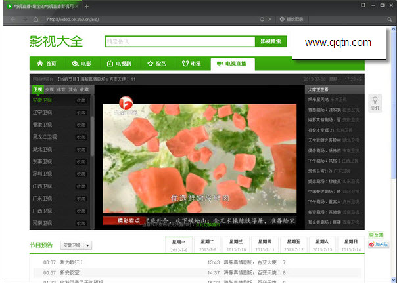Click the 关灯 light bulb icon
This screenshot has width=397, height=284.
pos(375,100)
